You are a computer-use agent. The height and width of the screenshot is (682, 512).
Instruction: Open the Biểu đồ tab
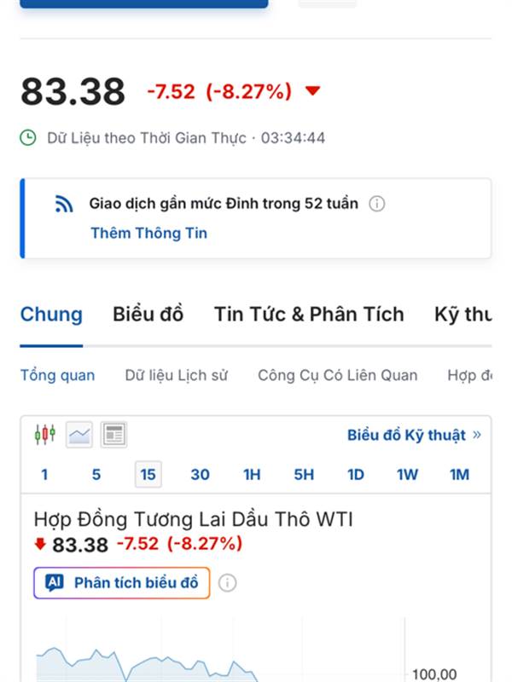[148, 315]
